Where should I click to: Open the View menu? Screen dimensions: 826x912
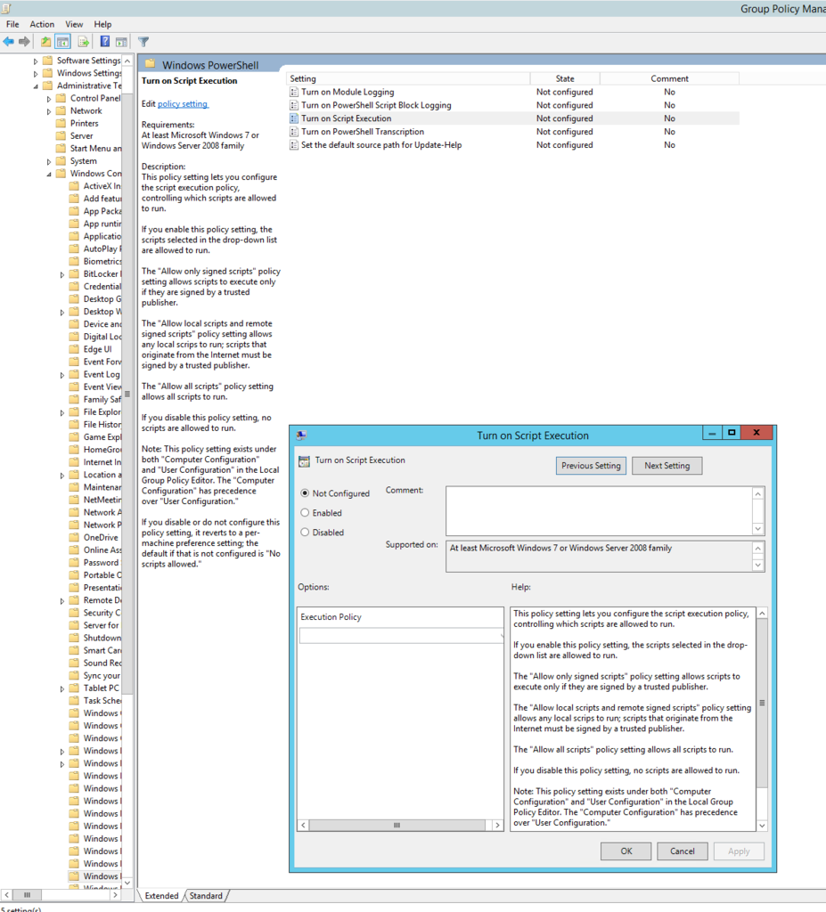[x=74, y=24]
